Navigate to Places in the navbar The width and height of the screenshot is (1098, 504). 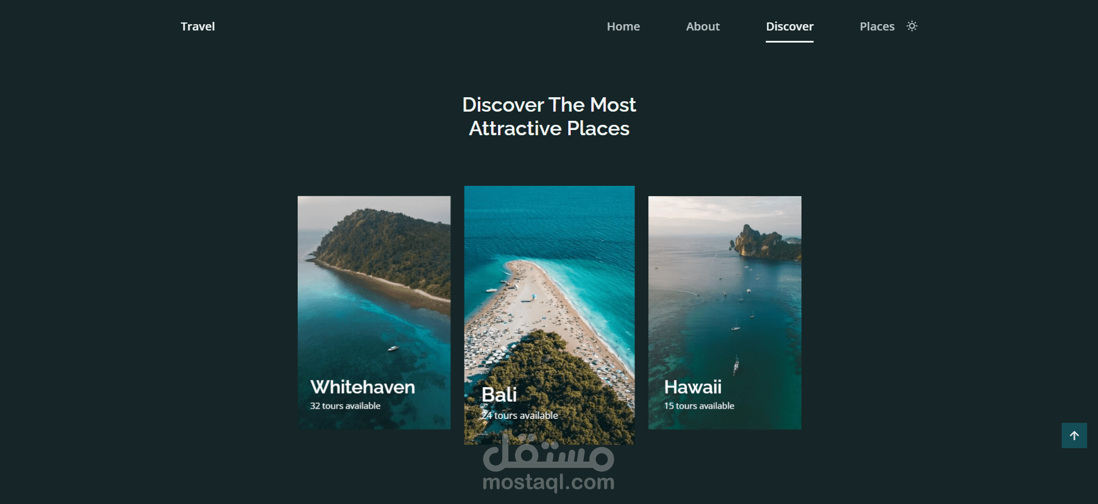pyautogui.click(x=877, y=26)
